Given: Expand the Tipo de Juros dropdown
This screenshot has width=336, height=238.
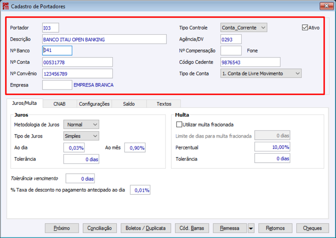Looking at the screenshot, I should (81, 136).
